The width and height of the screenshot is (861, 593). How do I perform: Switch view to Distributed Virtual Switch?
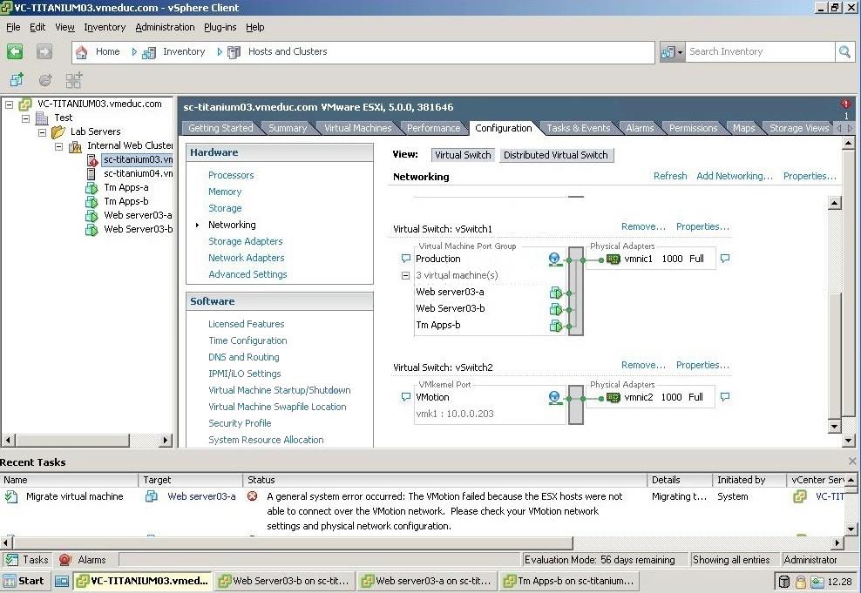pos(556,155)
